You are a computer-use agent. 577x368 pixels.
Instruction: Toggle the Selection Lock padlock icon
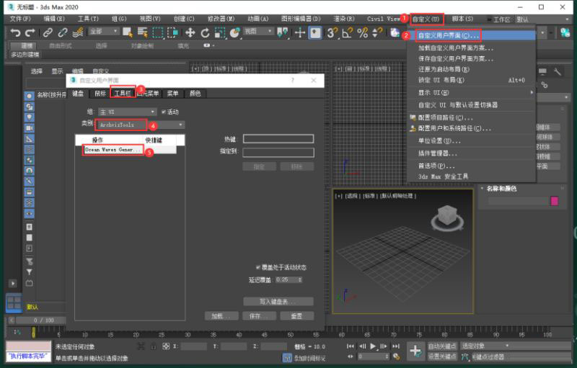click(154, 346)
